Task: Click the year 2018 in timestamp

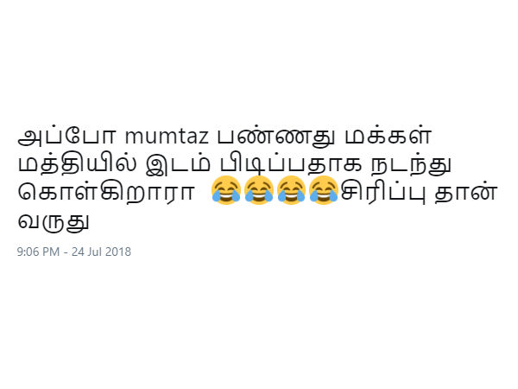Action: (119, 252)
